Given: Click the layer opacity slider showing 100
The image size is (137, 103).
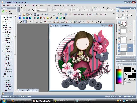Looking at the screenshot, I should pyautogui.click(x=121, y=15).
